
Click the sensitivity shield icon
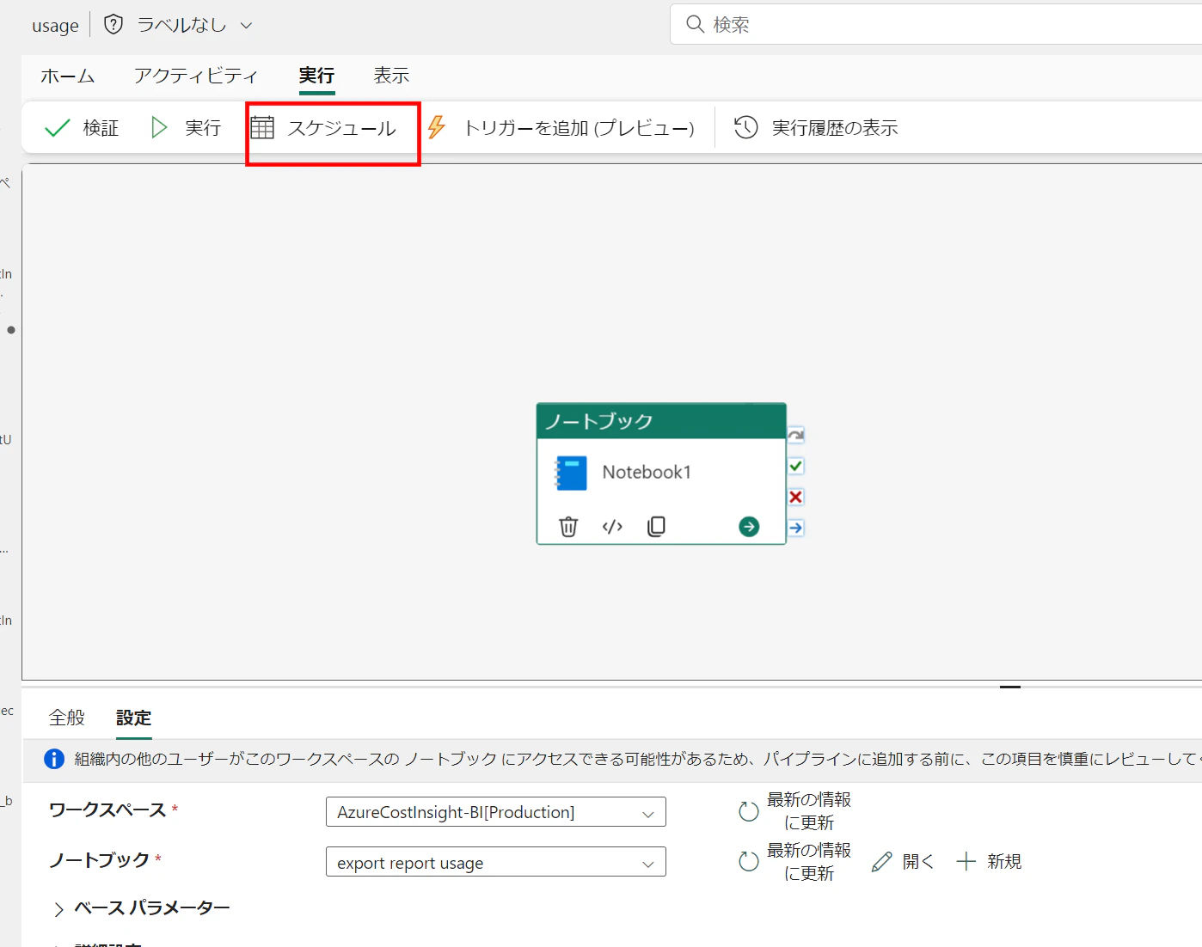(113, 25)
